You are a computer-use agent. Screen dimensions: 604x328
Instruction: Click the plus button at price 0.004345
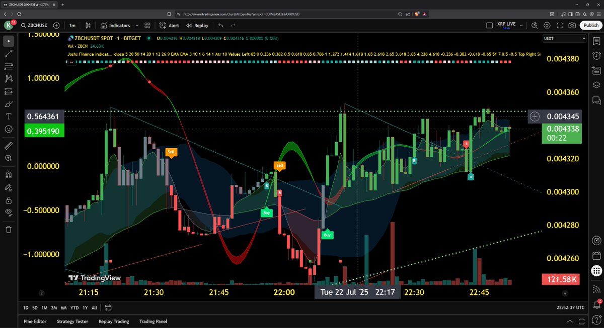coord(535,117)
